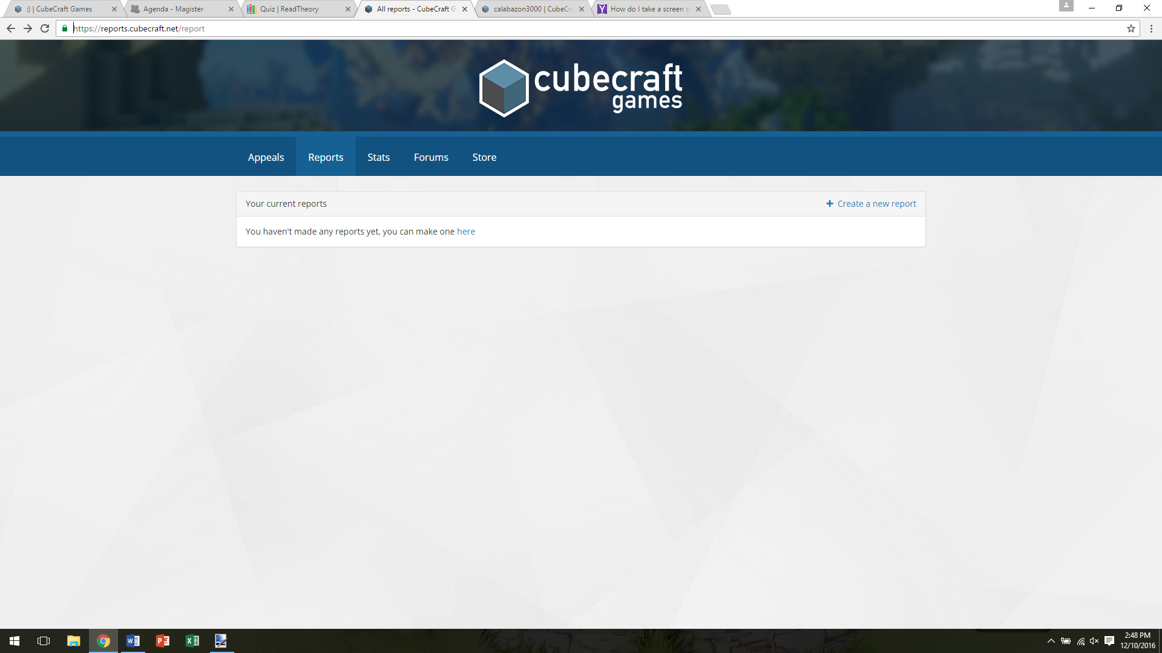Viewport: 1162px width, 653px height.
Task: Click the CubeCraft Games cube logo
Action: (x=504, y=88)
